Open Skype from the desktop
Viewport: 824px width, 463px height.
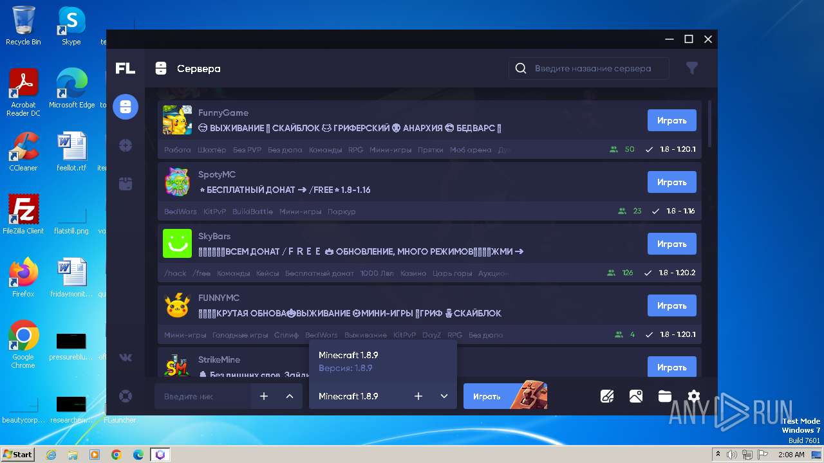pos(71,26)
